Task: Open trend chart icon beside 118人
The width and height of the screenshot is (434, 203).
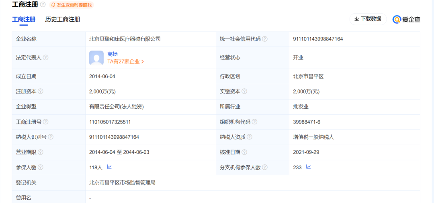Action: [109, 167]
